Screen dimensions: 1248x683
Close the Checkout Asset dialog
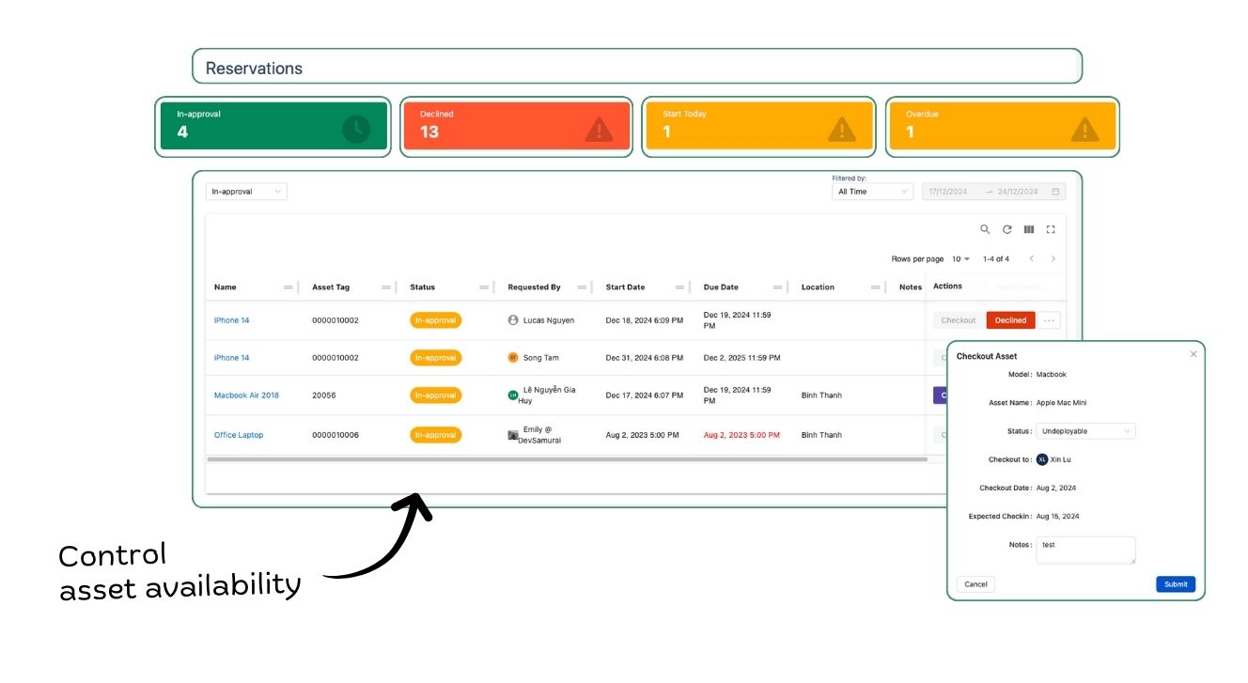click(x=1193, y=354)
